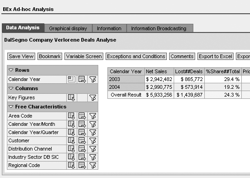
Task: Collapse the Free Characteristics section
Action: coord(11,107)
